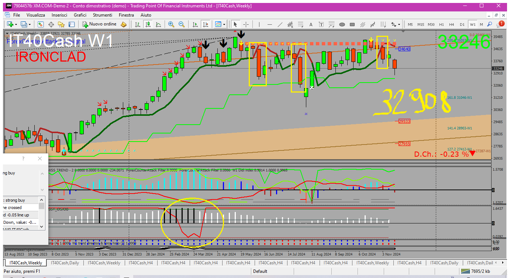Draw a horizontal line on chart
This screenshot has width=510, height=278.
coord(270,24)
